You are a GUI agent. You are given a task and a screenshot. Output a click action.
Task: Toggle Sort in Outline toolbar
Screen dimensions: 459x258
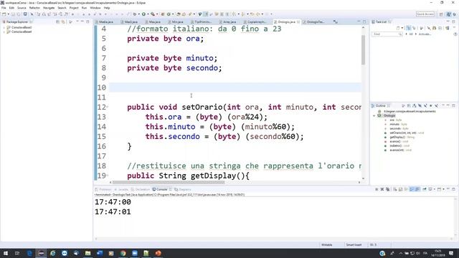pos(415,105)
